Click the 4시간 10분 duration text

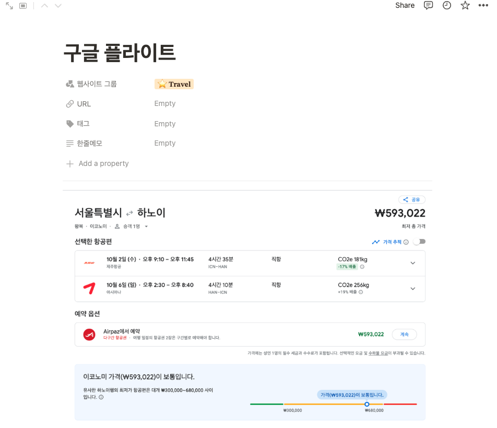point(221,285)
